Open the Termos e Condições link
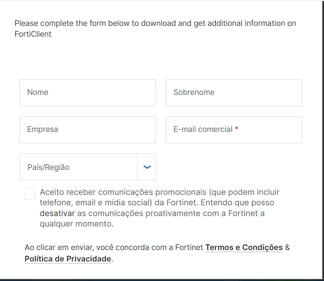324x281 pixels. 244,248
